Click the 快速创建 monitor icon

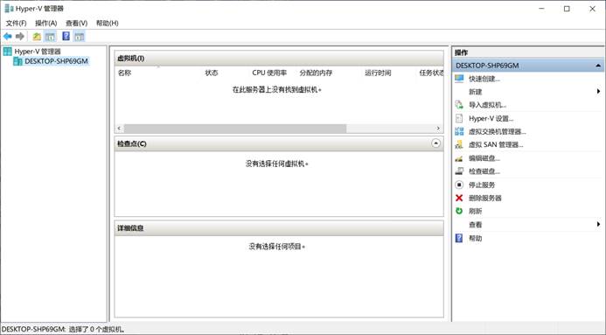(x=459, y=79)
